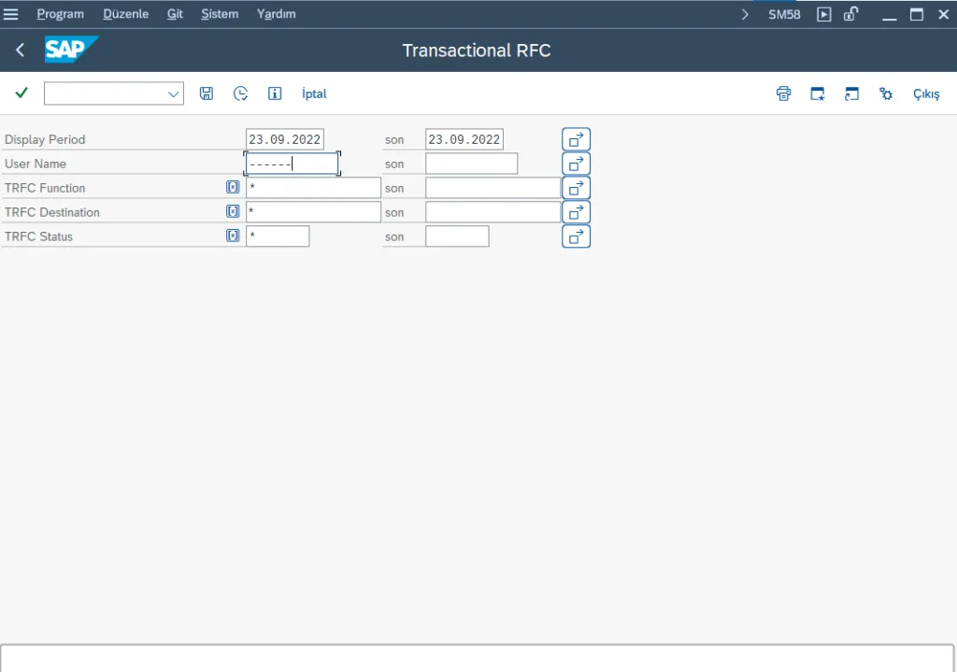Open multiple selection for TRFC Destination

576,212
